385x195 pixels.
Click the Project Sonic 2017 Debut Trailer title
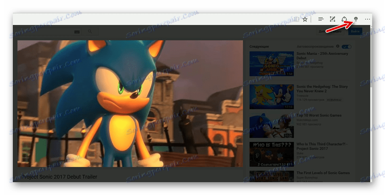click(x=59, y=177)
